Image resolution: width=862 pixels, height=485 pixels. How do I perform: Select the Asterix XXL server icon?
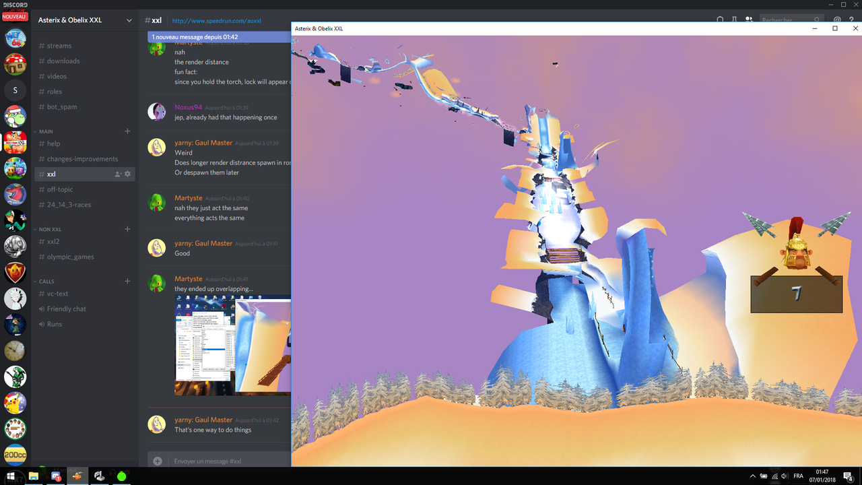point(15,143)
